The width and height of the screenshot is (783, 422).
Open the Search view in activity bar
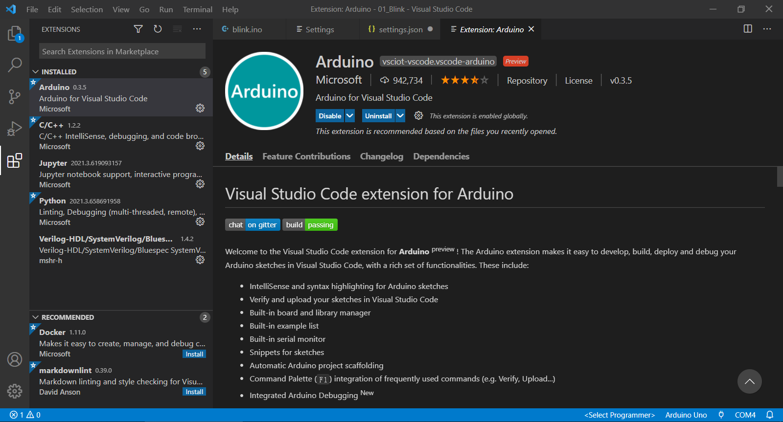coord(15,65)
